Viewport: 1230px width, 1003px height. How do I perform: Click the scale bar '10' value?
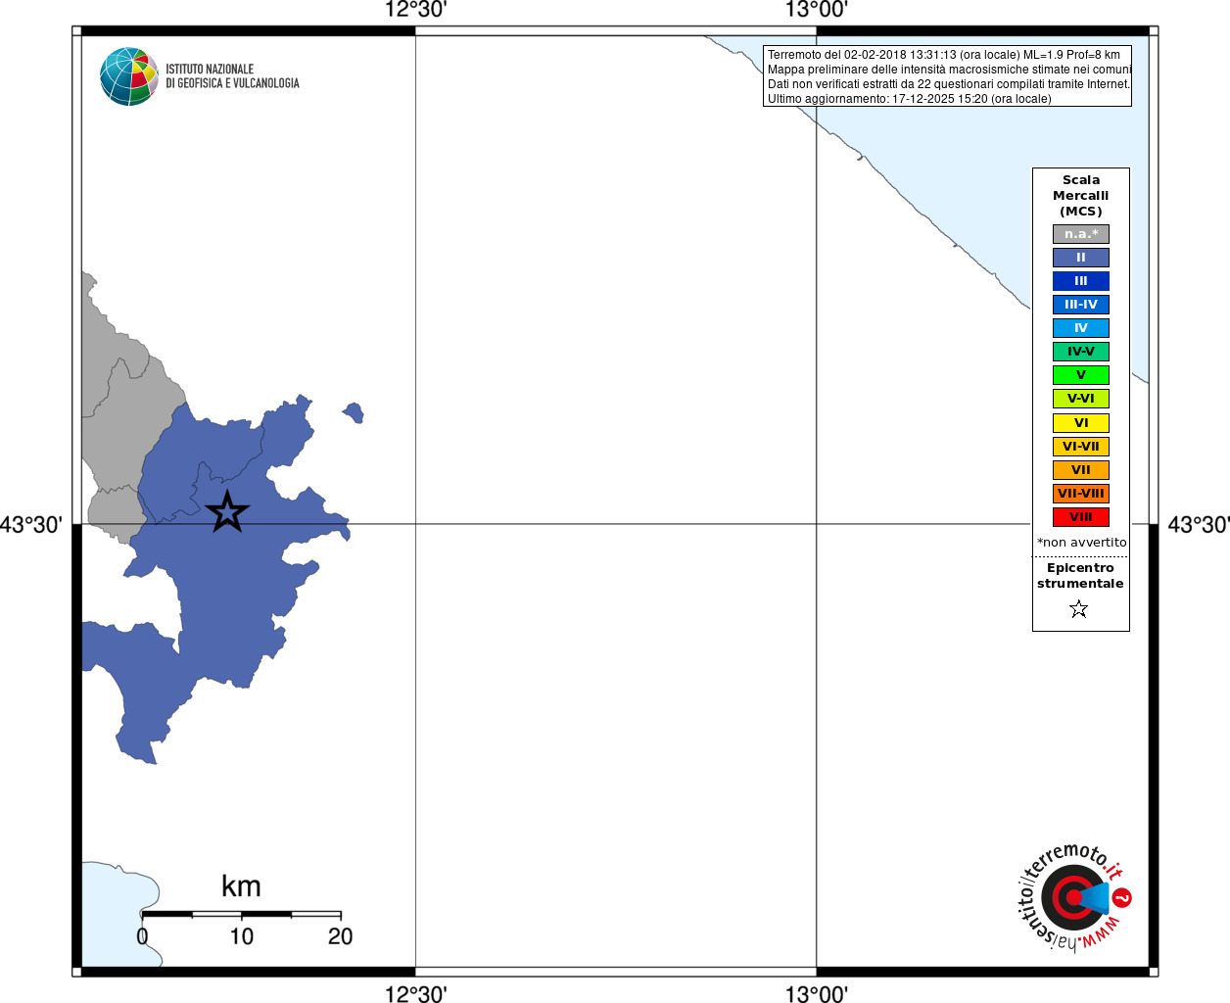coord(241,936)
